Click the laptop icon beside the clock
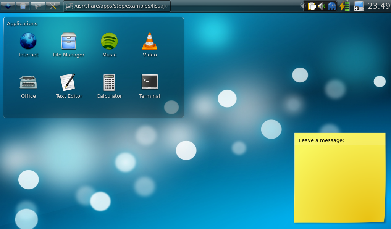 pyautogui.click(x=359, y=6)
